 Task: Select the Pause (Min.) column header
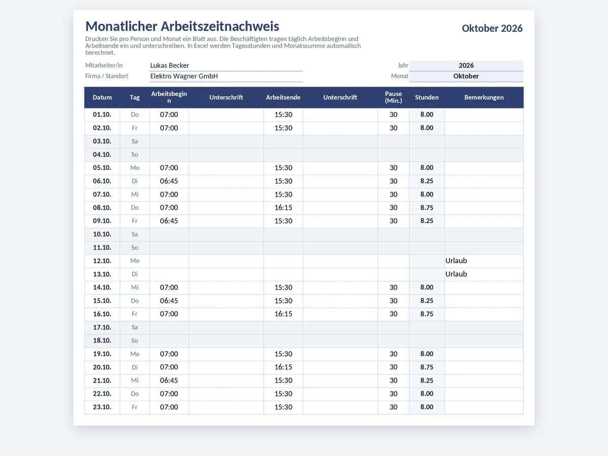pos(394,97)
